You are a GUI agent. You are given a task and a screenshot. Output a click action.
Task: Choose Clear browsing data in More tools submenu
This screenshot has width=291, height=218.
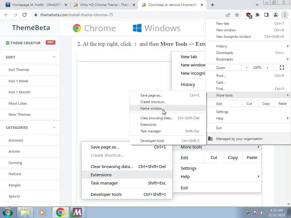coord(168,118)
